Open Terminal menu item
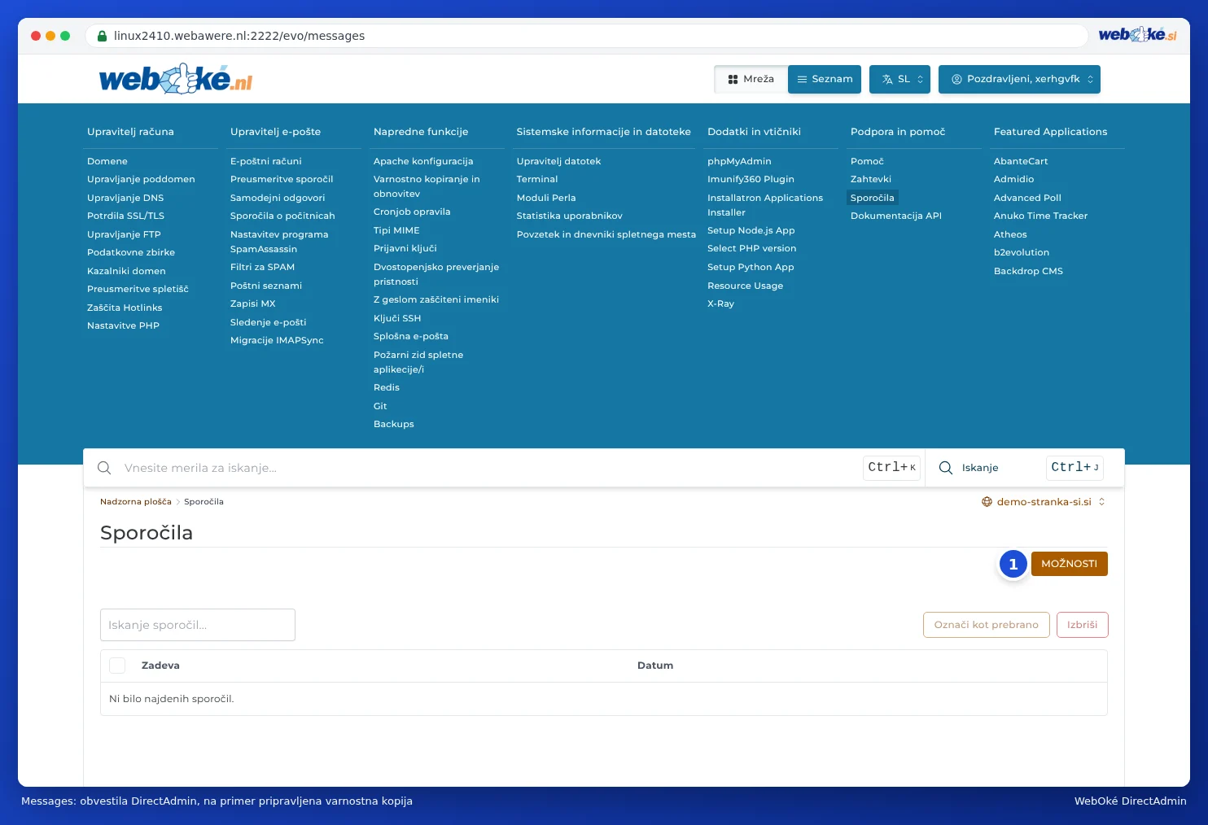Screen dimensions: 1208x825 coord(537,179)
